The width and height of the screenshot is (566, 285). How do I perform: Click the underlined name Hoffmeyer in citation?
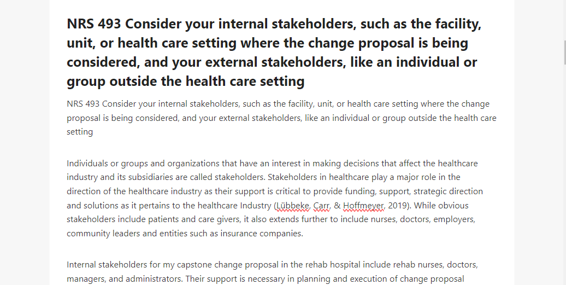pyautogui.click(x=363, y=206)
